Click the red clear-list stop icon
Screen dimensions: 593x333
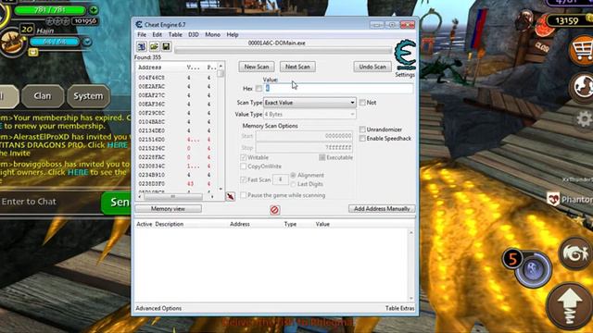click(275, 210)
